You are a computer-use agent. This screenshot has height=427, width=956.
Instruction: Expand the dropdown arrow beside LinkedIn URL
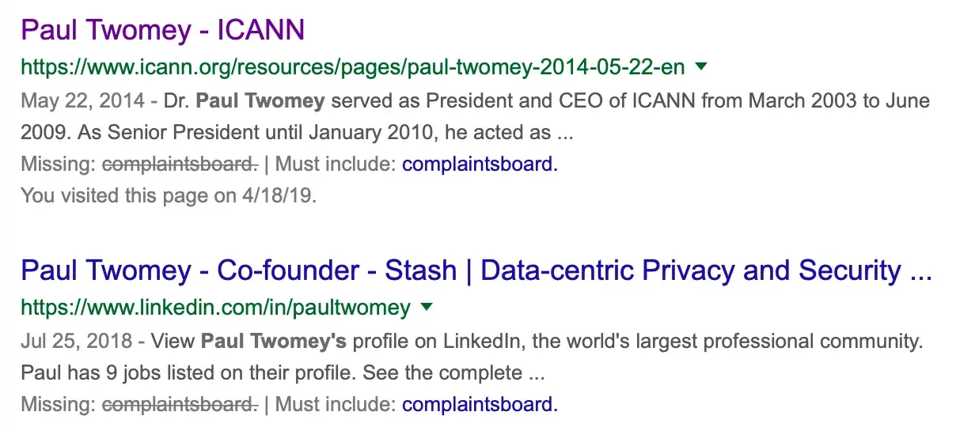427,307
